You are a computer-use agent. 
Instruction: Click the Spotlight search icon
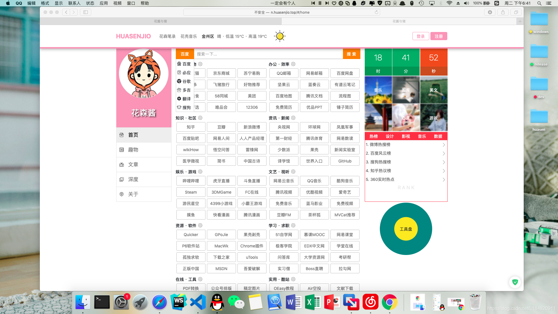click(x=539, y=3)
